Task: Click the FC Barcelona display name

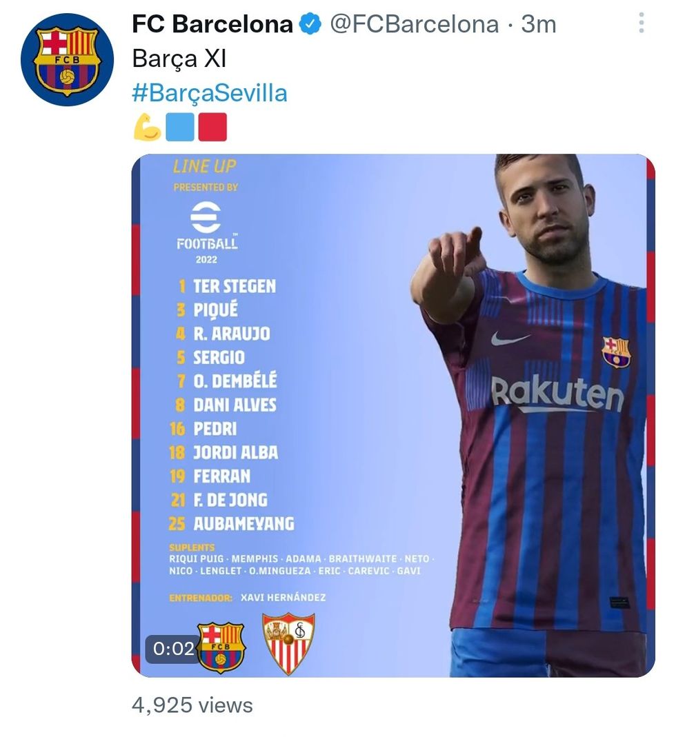Action: click(212, 25)
